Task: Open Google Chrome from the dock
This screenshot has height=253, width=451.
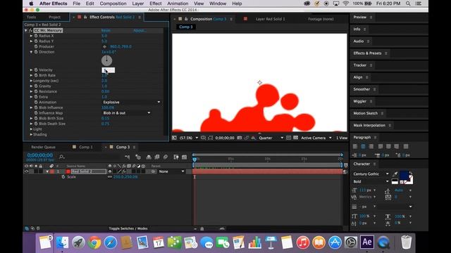Action: [x=94, y=242]
